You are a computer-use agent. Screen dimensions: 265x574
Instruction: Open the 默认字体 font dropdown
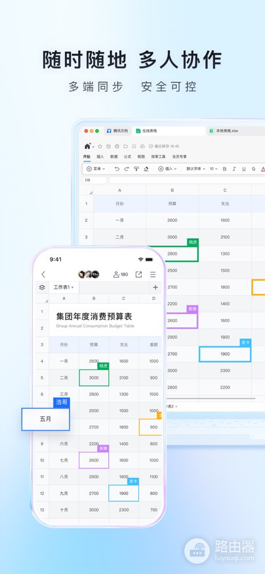tap(196, 169)
